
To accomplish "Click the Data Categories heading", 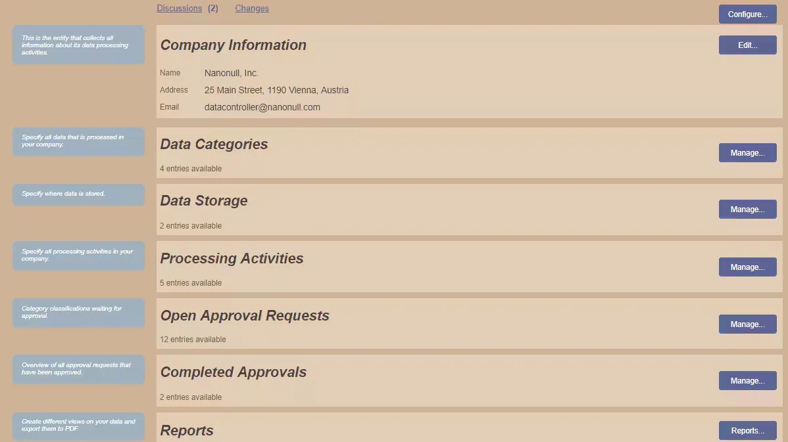I will (214, 144).
